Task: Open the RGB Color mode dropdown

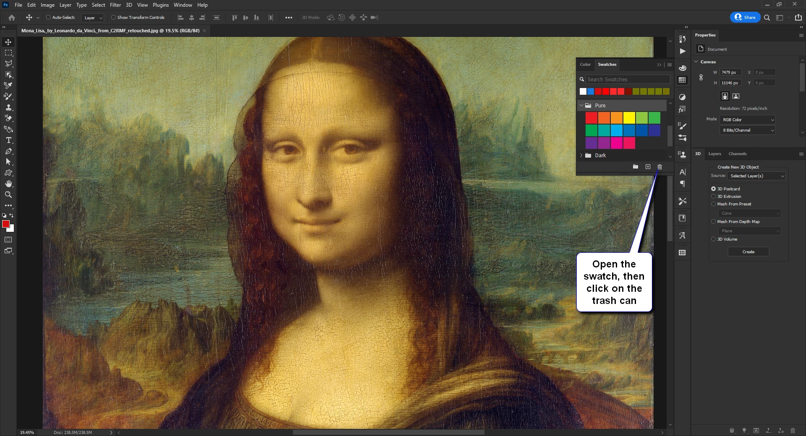Action: [x=748, y=120]
